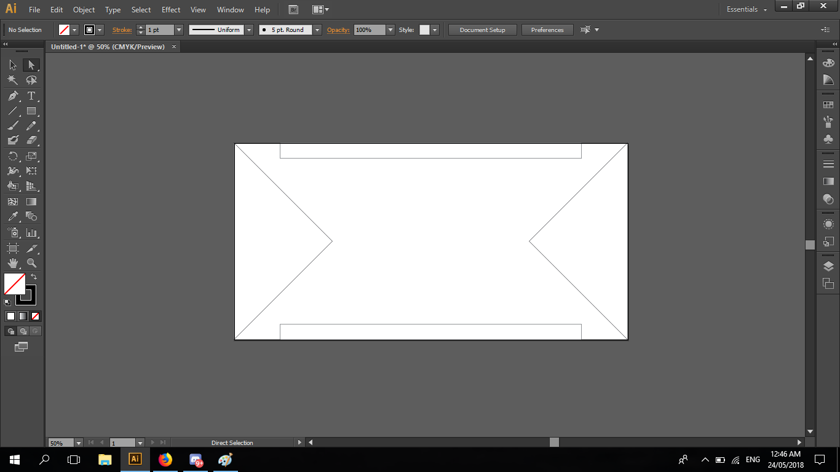Viewport: 840px width, 472px height.
Task: Select the Hand tool
Action: (x=13, y=263)
